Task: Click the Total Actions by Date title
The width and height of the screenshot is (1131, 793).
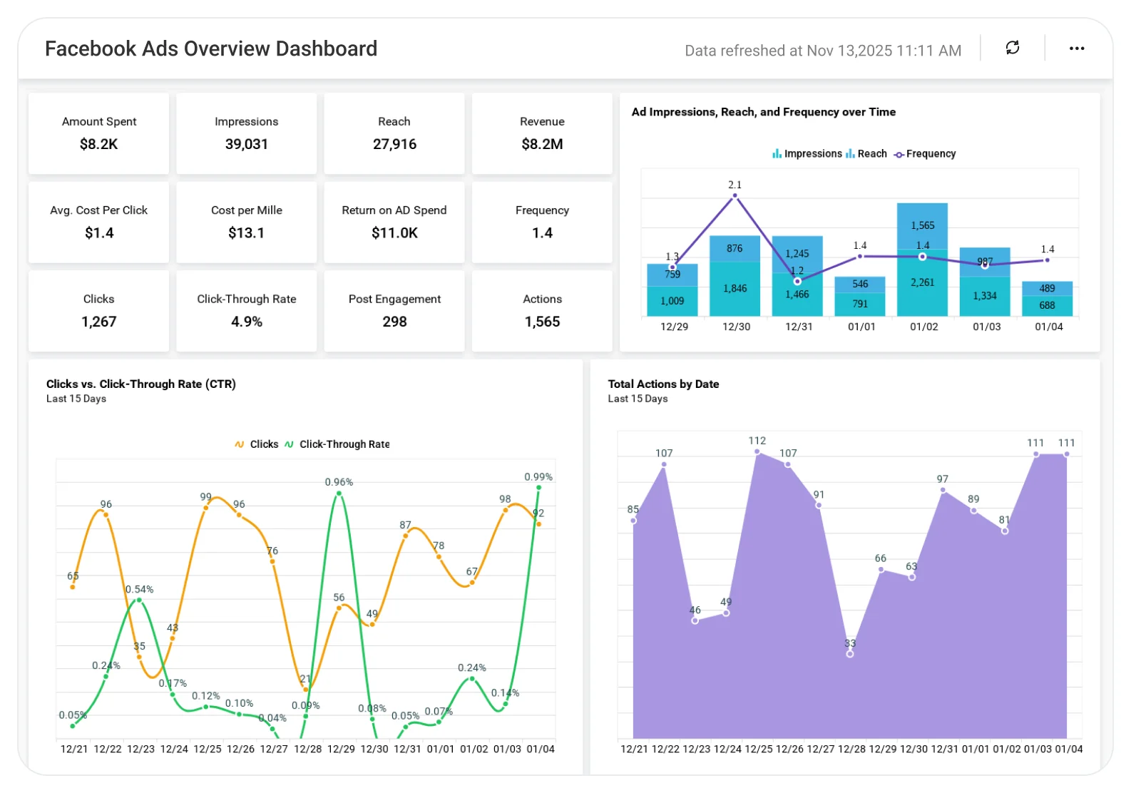Action: coord(663,384)
